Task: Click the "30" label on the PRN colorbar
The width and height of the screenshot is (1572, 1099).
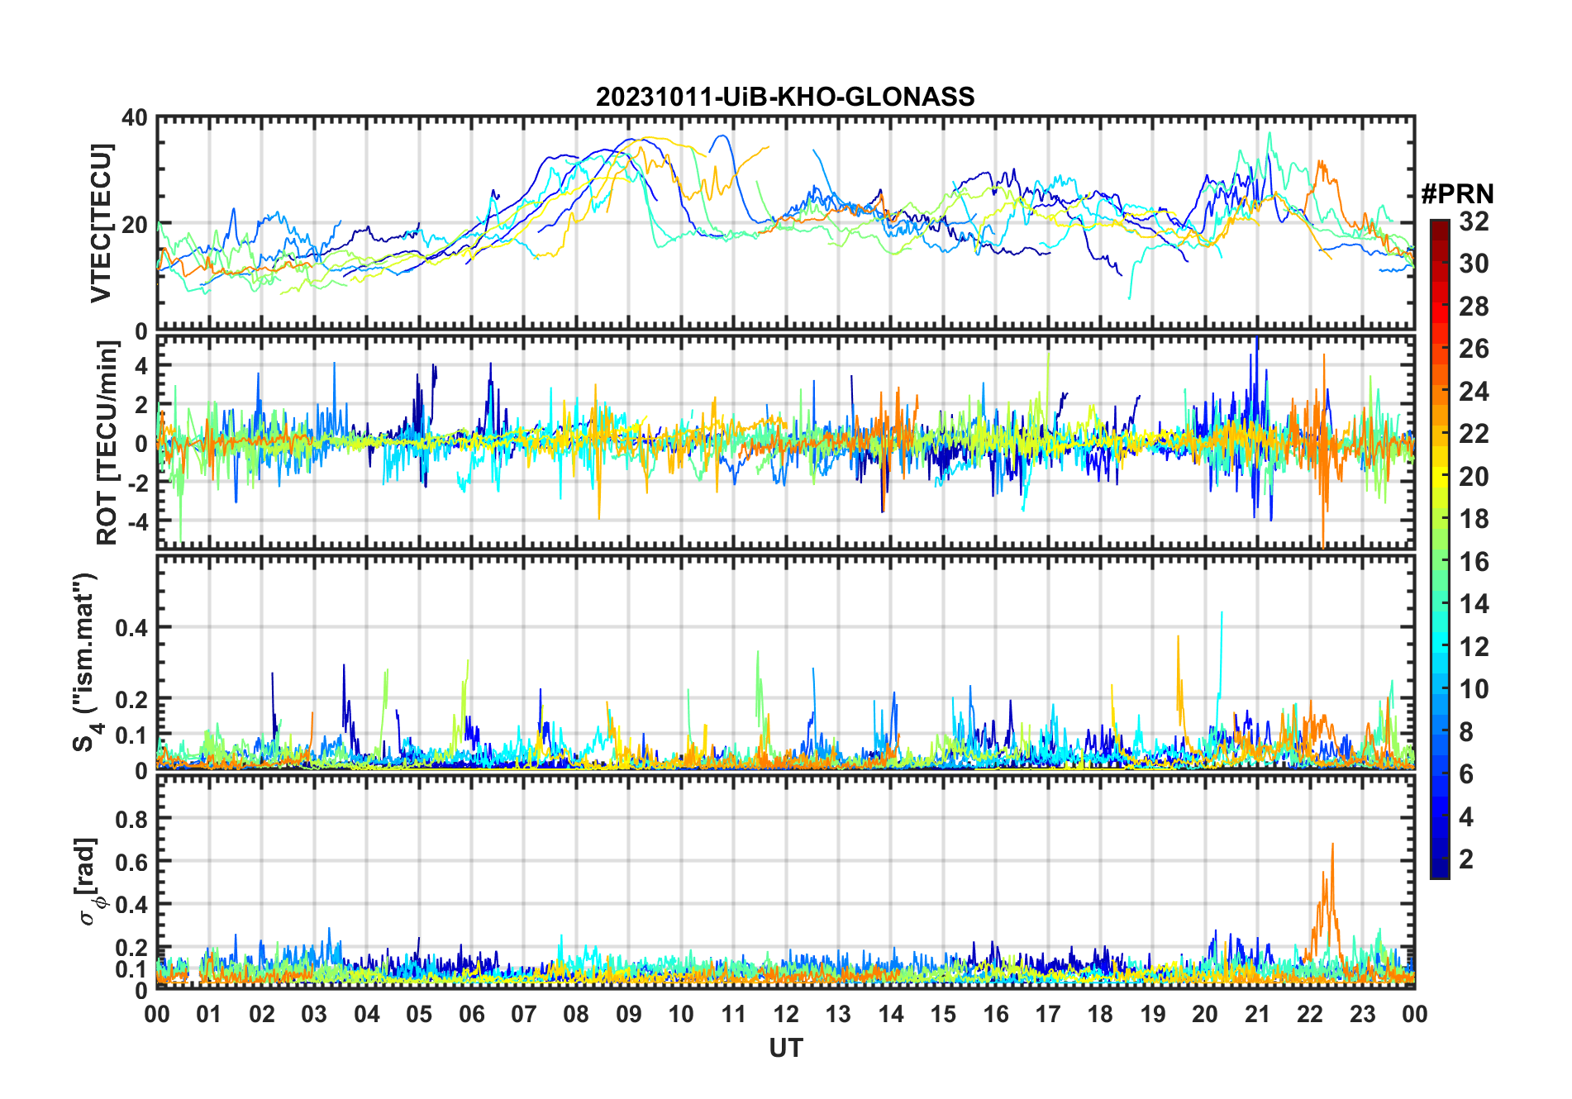Action: click(1474, 264)
